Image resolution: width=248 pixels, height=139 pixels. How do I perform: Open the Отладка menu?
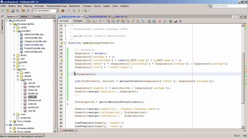click(87, 6)
